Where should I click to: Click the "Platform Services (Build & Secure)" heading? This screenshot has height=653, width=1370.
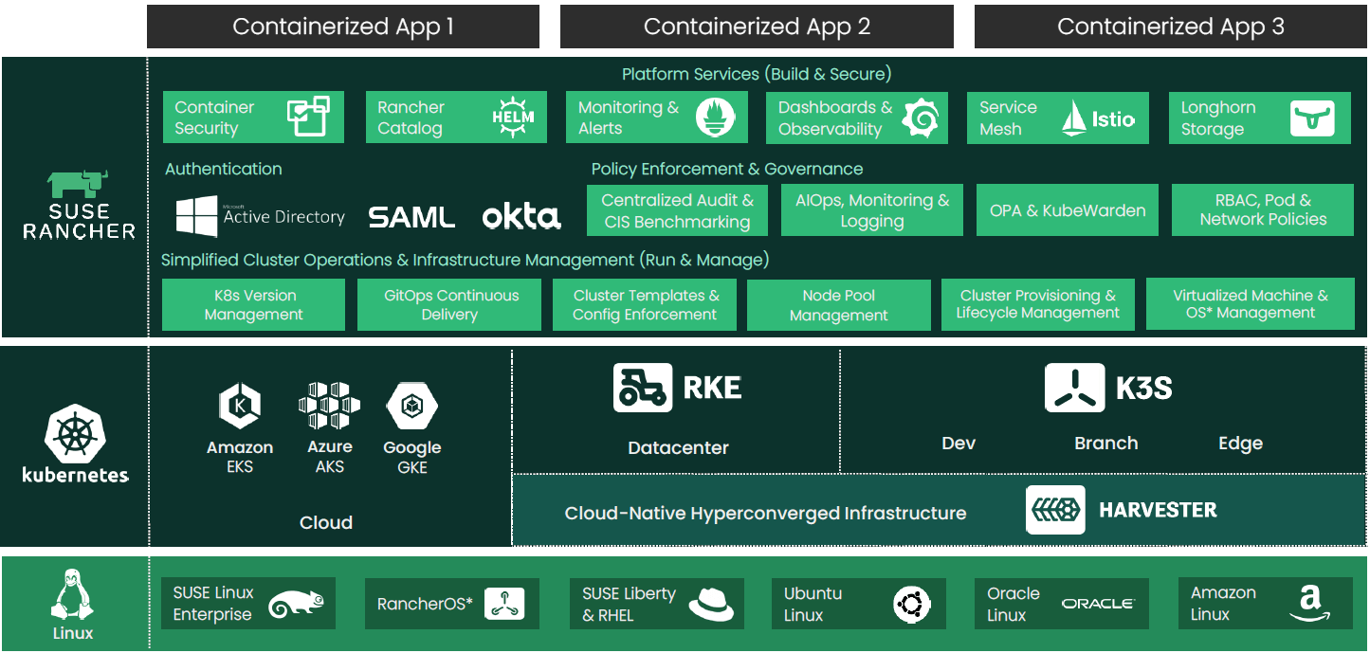(757, 74)
